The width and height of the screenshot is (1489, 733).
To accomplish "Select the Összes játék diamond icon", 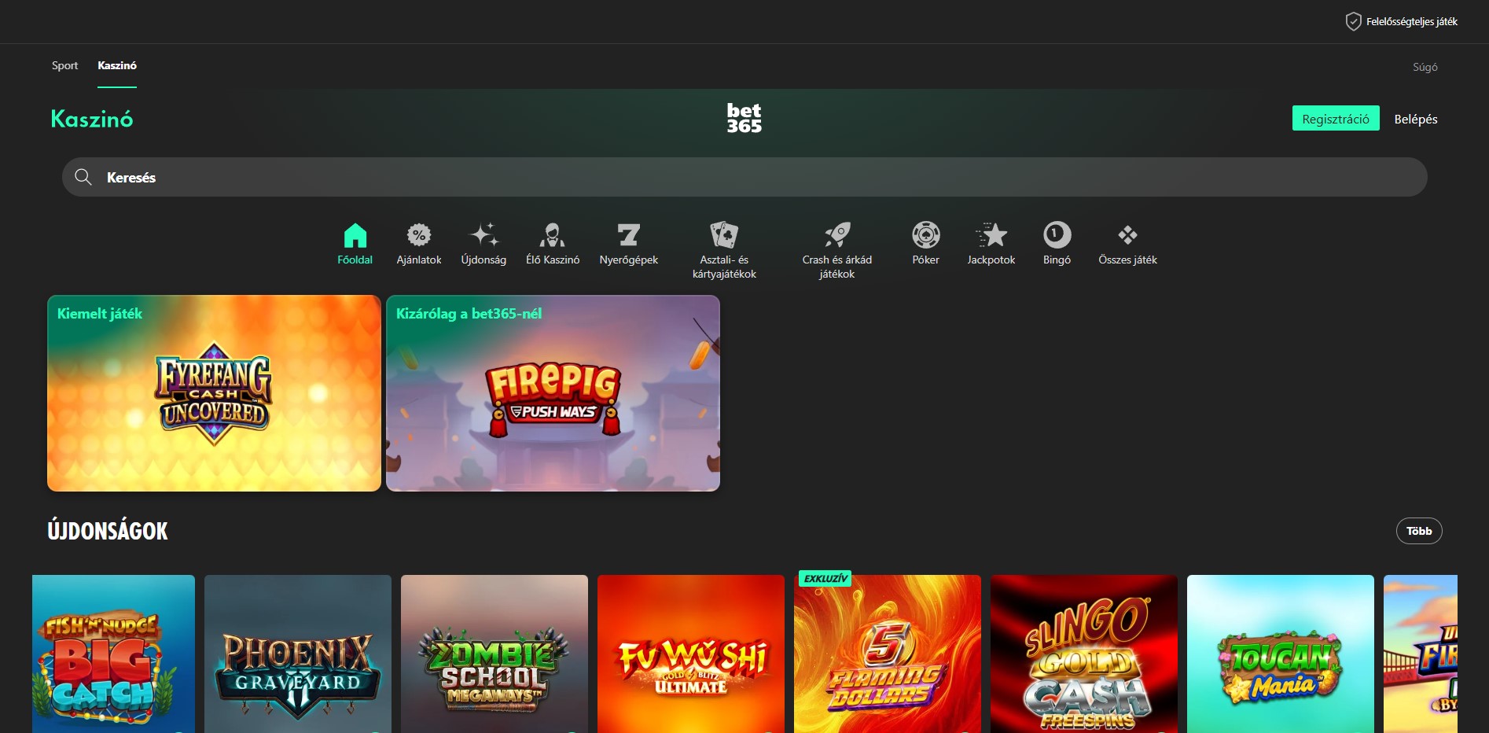I will point(1127,235).
